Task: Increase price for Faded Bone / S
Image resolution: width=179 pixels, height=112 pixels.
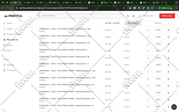Action: [168, 65]
